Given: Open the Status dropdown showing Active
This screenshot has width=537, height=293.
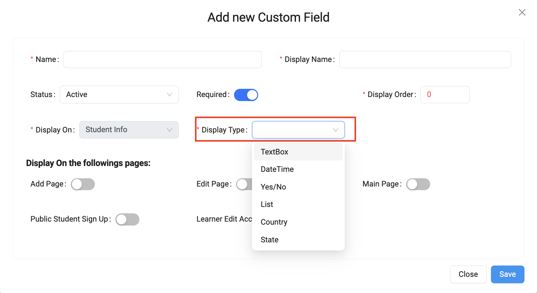Looking at the screenshot, I should 119,95.
